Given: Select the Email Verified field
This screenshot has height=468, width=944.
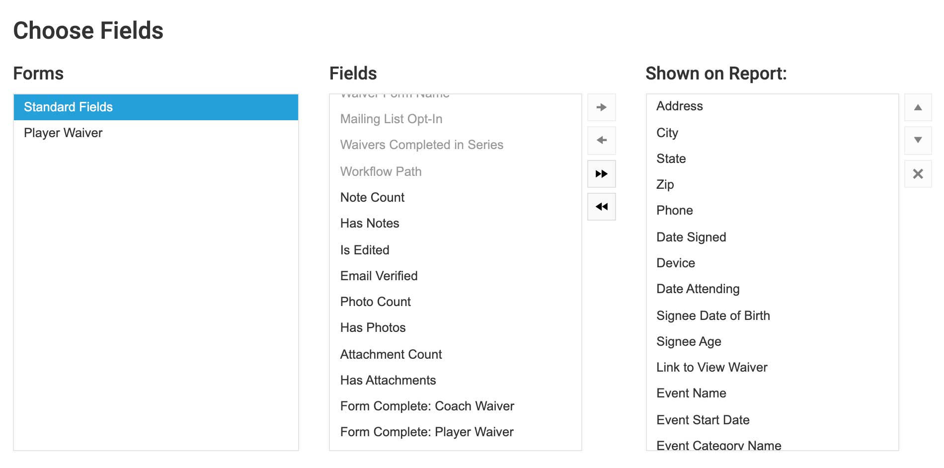Looking at the screenshot, I should coord(379,276).
